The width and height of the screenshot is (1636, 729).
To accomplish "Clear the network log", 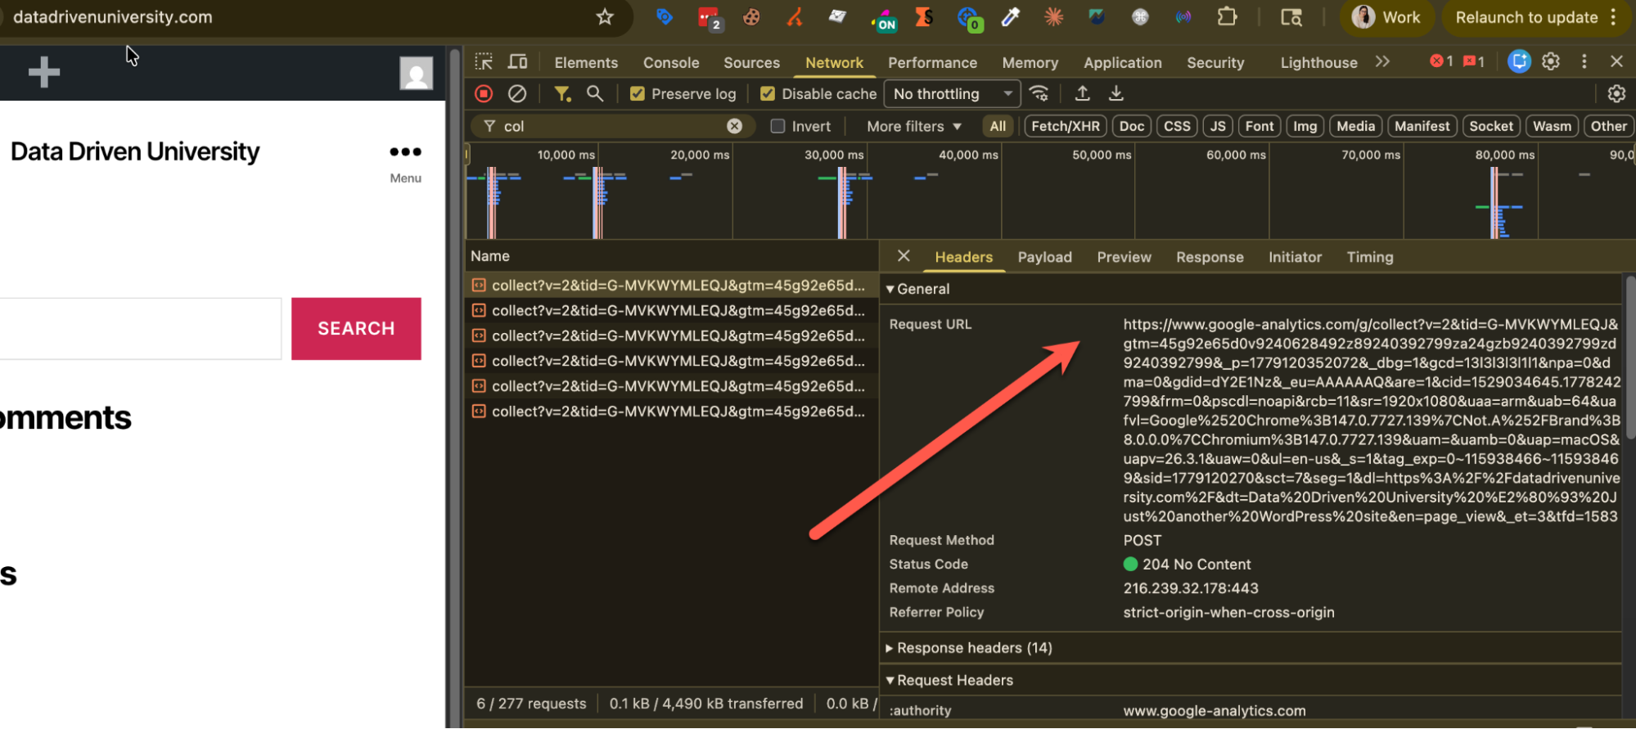I will click(517, 94).
